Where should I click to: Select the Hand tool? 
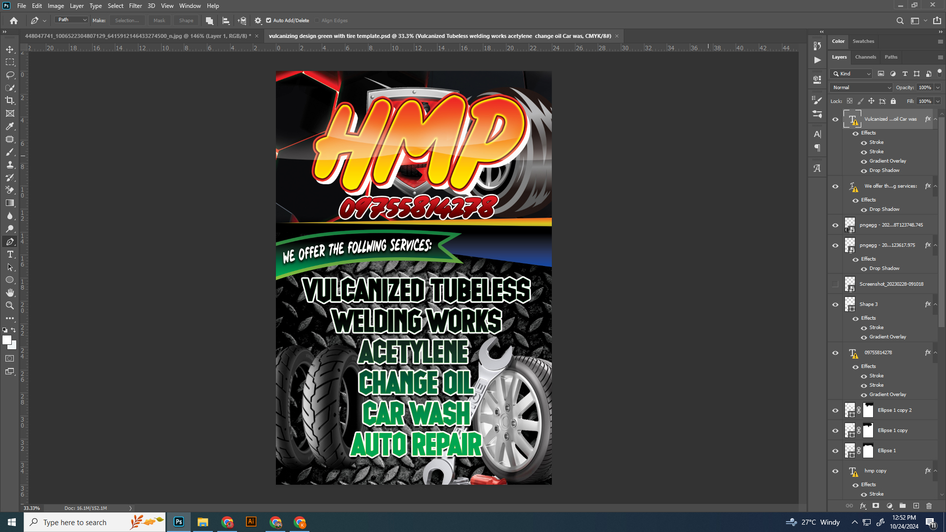10,293
